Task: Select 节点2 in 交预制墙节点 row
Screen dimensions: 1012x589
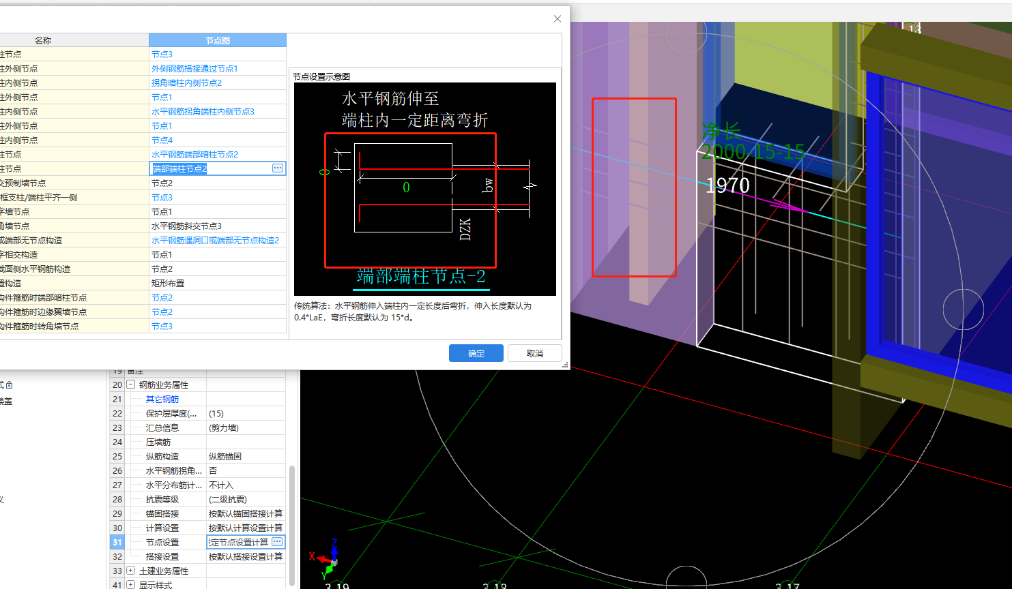Action: point(218,183)
